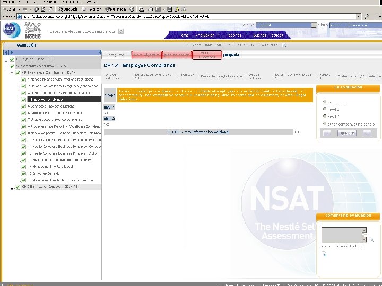Click the NSAT globe logo
This screenshot has width=382, height=286.
click(x=12, y=30)
